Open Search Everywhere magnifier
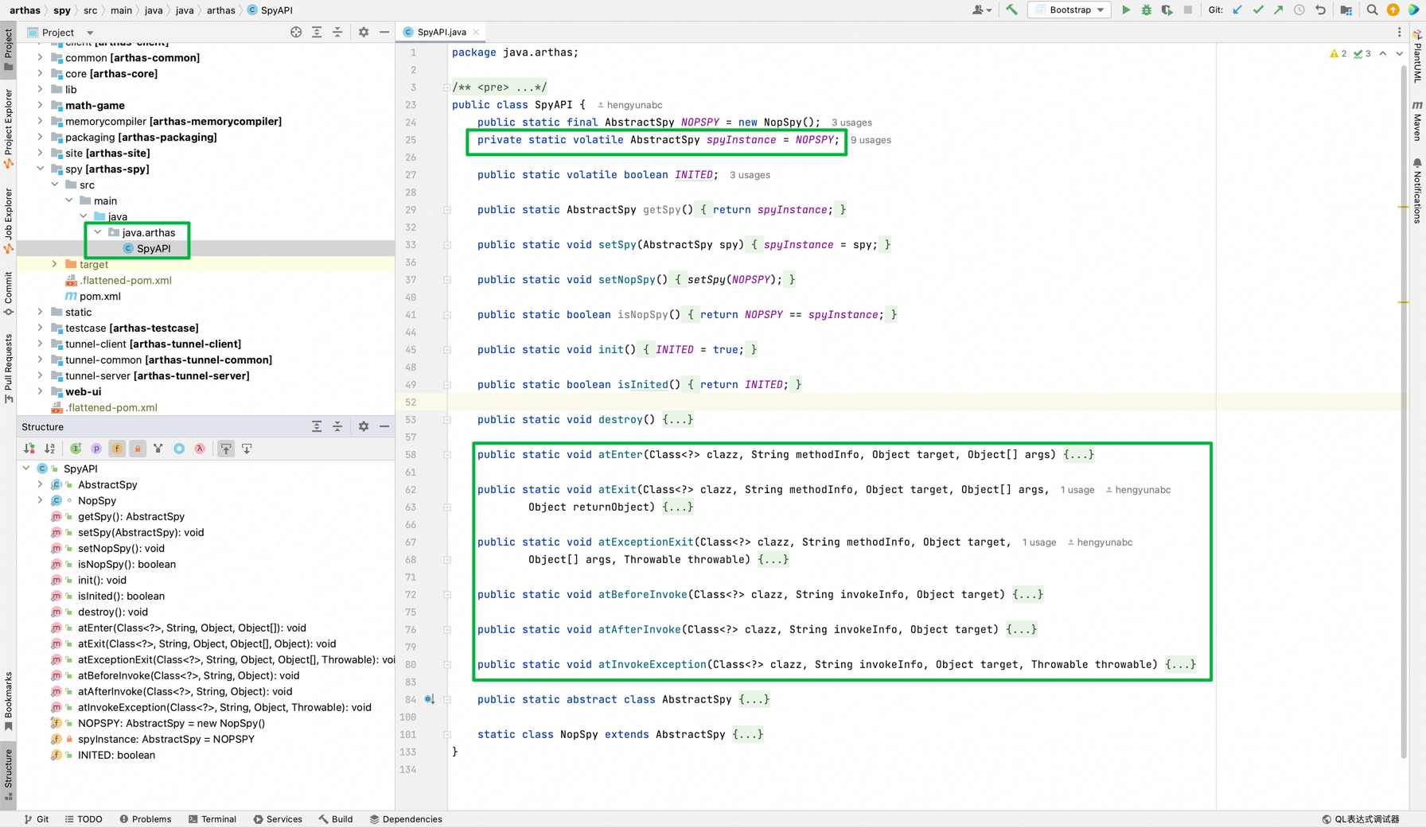This screenshot has height=828, width=1426. 1373,10
